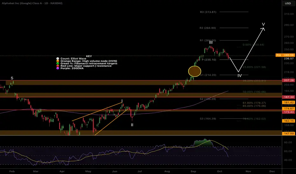
Task: Click the RSI 80.00 axis value
Action: click(288, 142)
